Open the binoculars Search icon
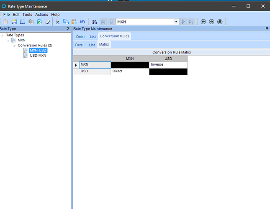270x209 pixels. click(94, 22)
